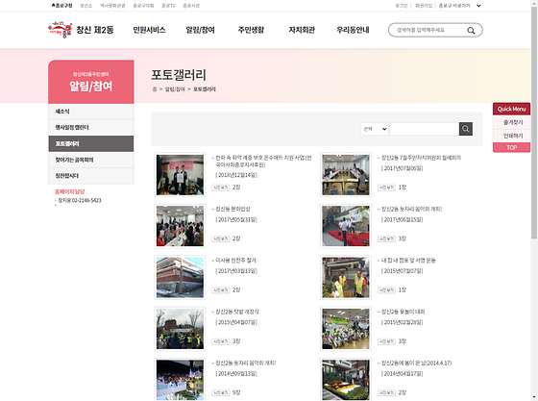
Task: Open the 이사동 한전주 철거 thumbnail
Action: [180, 277]
